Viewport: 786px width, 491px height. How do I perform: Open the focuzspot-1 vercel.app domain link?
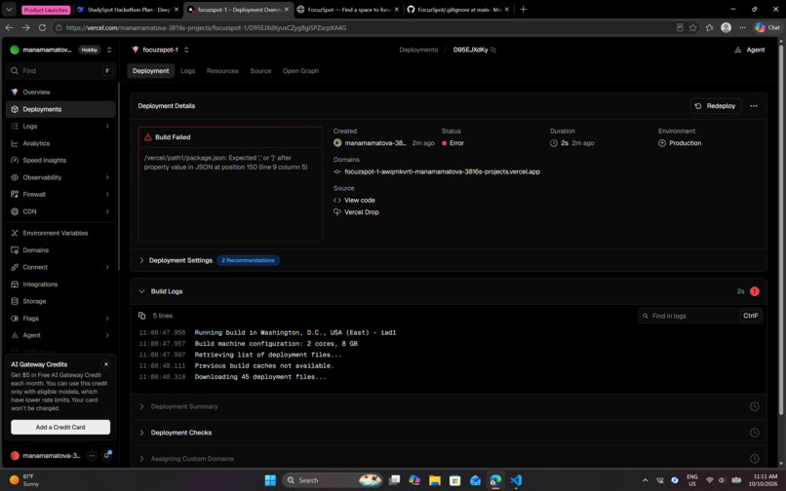point(442,171)
